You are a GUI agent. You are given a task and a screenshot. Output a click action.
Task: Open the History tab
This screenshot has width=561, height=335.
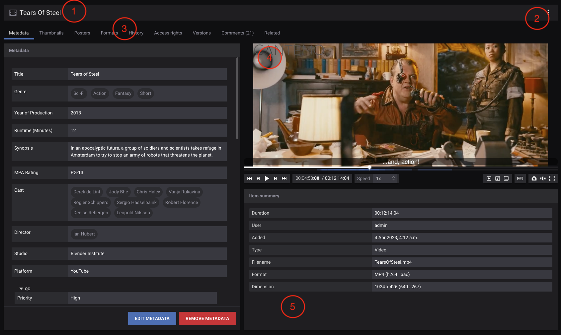(136, 33)
